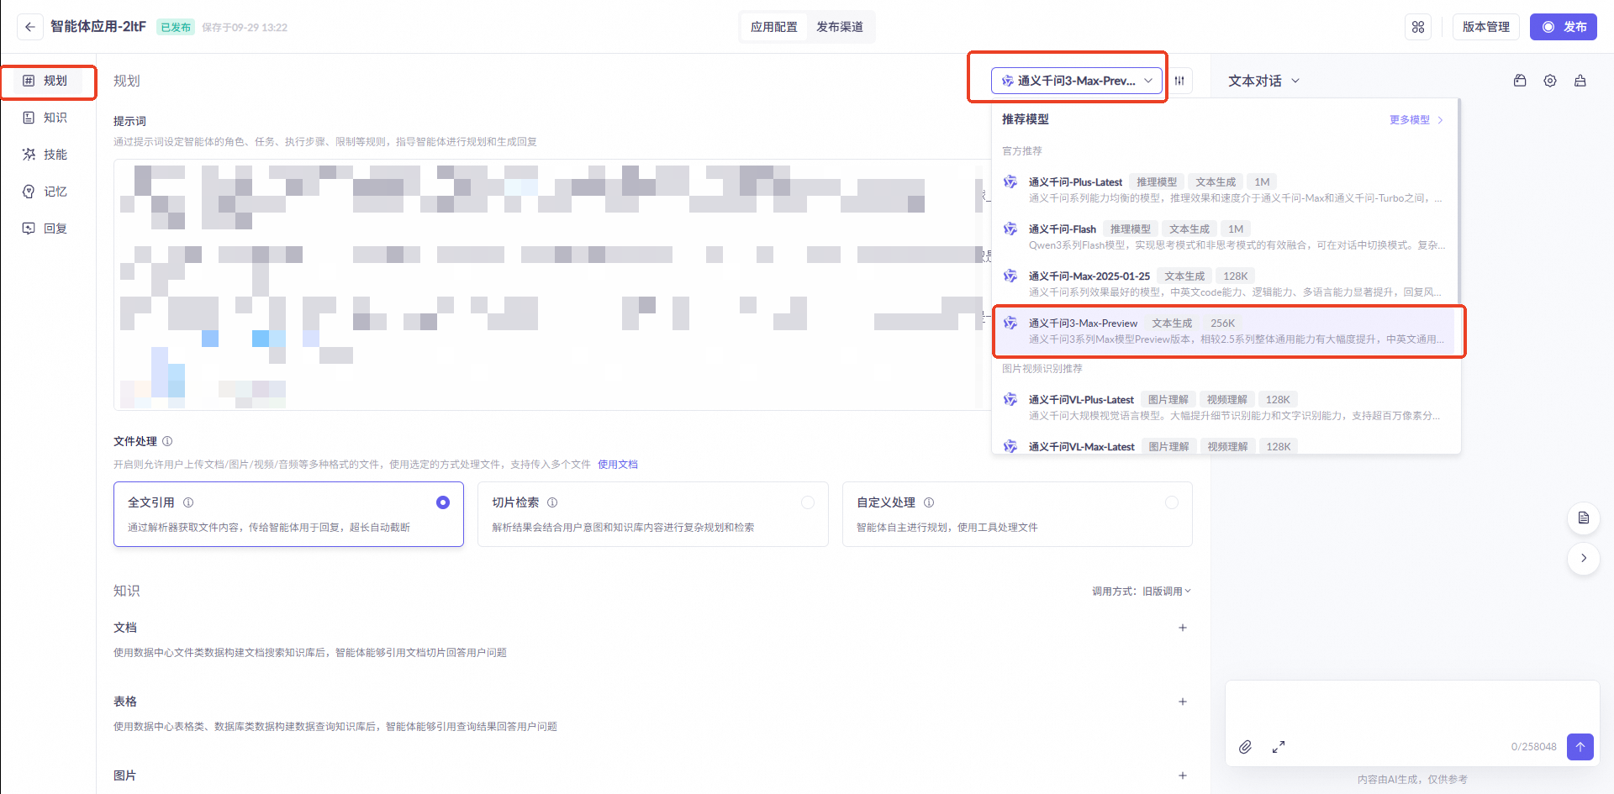1614x794 pixels.
Task: Select the 全文引用 radio option
Action: [x=443, y=502]
